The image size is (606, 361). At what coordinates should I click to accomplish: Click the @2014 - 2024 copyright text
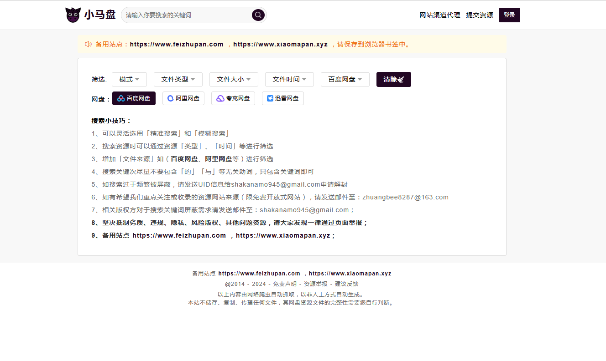(245, 284)
